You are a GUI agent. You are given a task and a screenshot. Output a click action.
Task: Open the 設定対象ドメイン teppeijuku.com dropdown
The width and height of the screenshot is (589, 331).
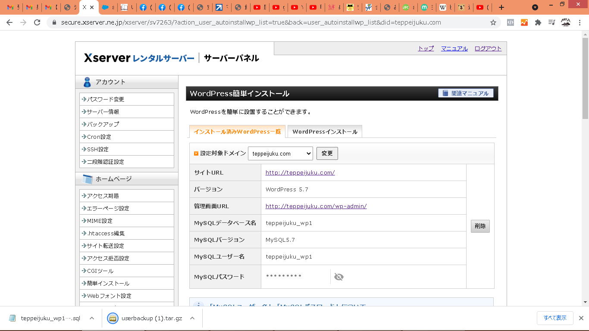280,153
